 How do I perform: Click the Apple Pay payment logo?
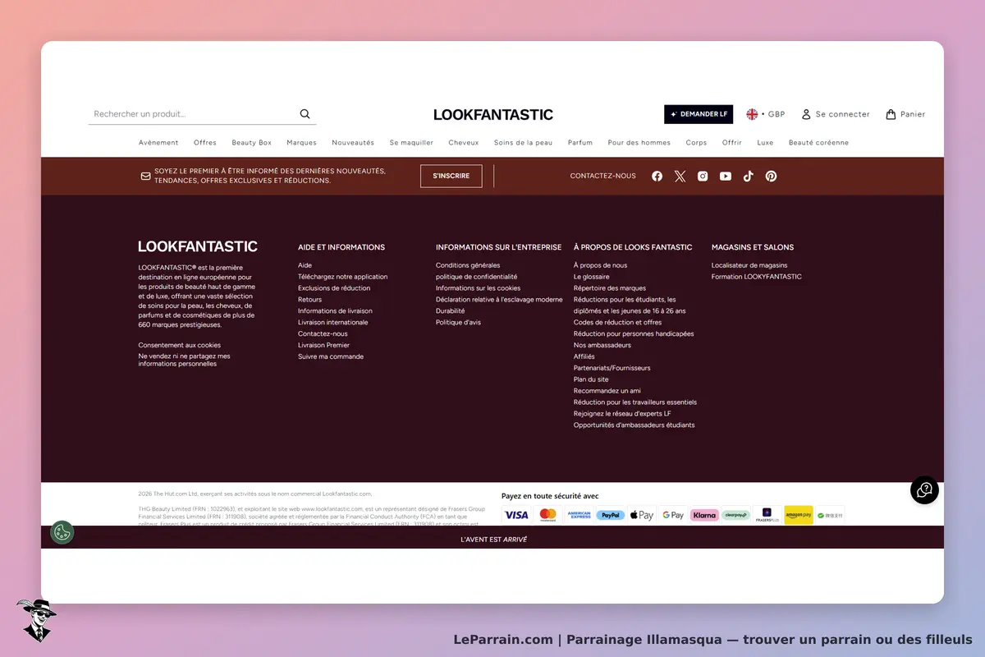pyautogui.click(x=642, y=515)
